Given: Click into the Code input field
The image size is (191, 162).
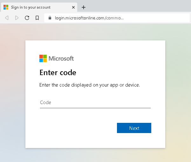Looking at the screenshot, I should 95,102.
